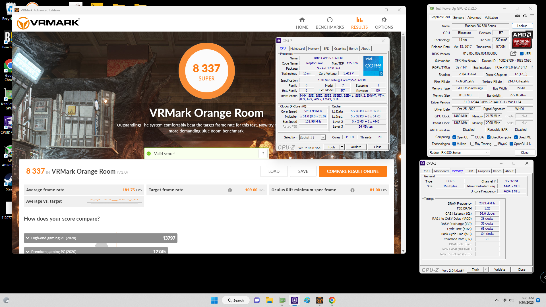Switch to Validation tab in GPU-Z
This screenshot has width=546, height=307.
(x=491, y=17)
